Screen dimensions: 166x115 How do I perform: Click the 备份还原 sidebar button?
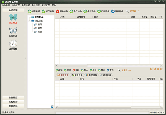pyautogui.click(x=13, y=98)
